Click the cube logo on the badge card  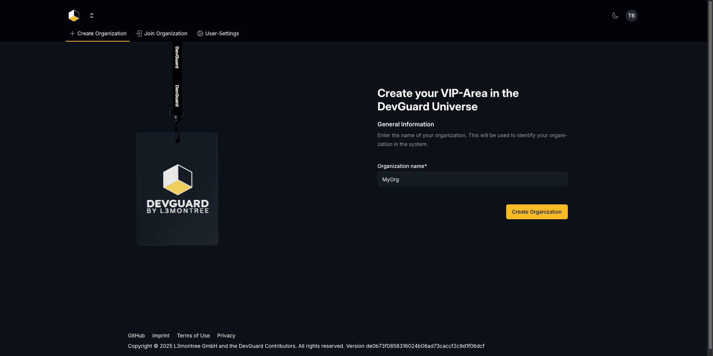pos(178,179)
